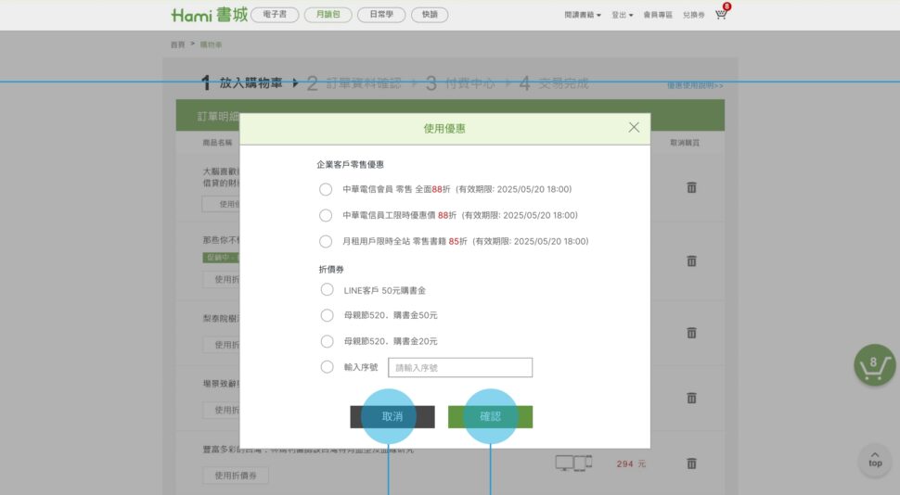This screenshot has height=495, width=900.
Task: Switch to the 電子書 tab
Action: (275, 14)
